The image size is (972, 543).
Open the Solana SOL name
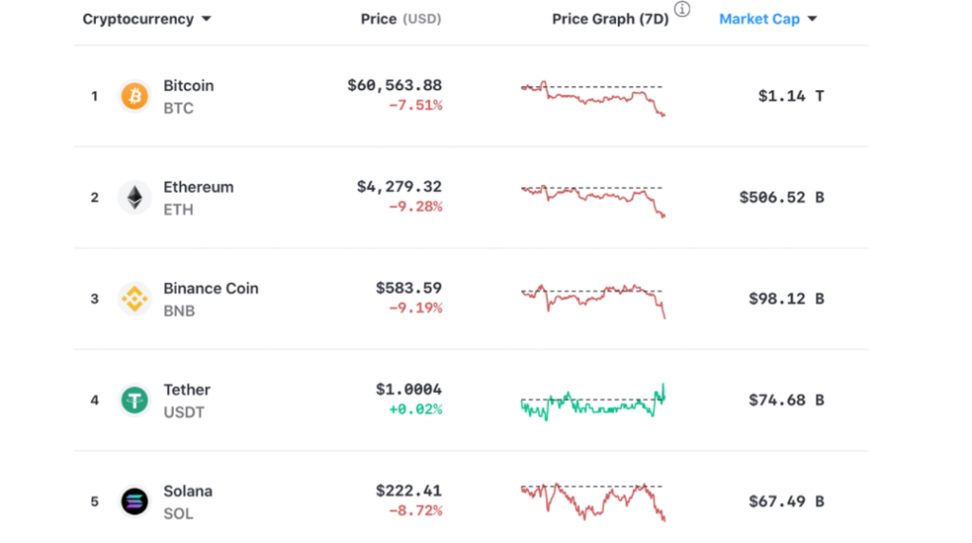[188, 502]
